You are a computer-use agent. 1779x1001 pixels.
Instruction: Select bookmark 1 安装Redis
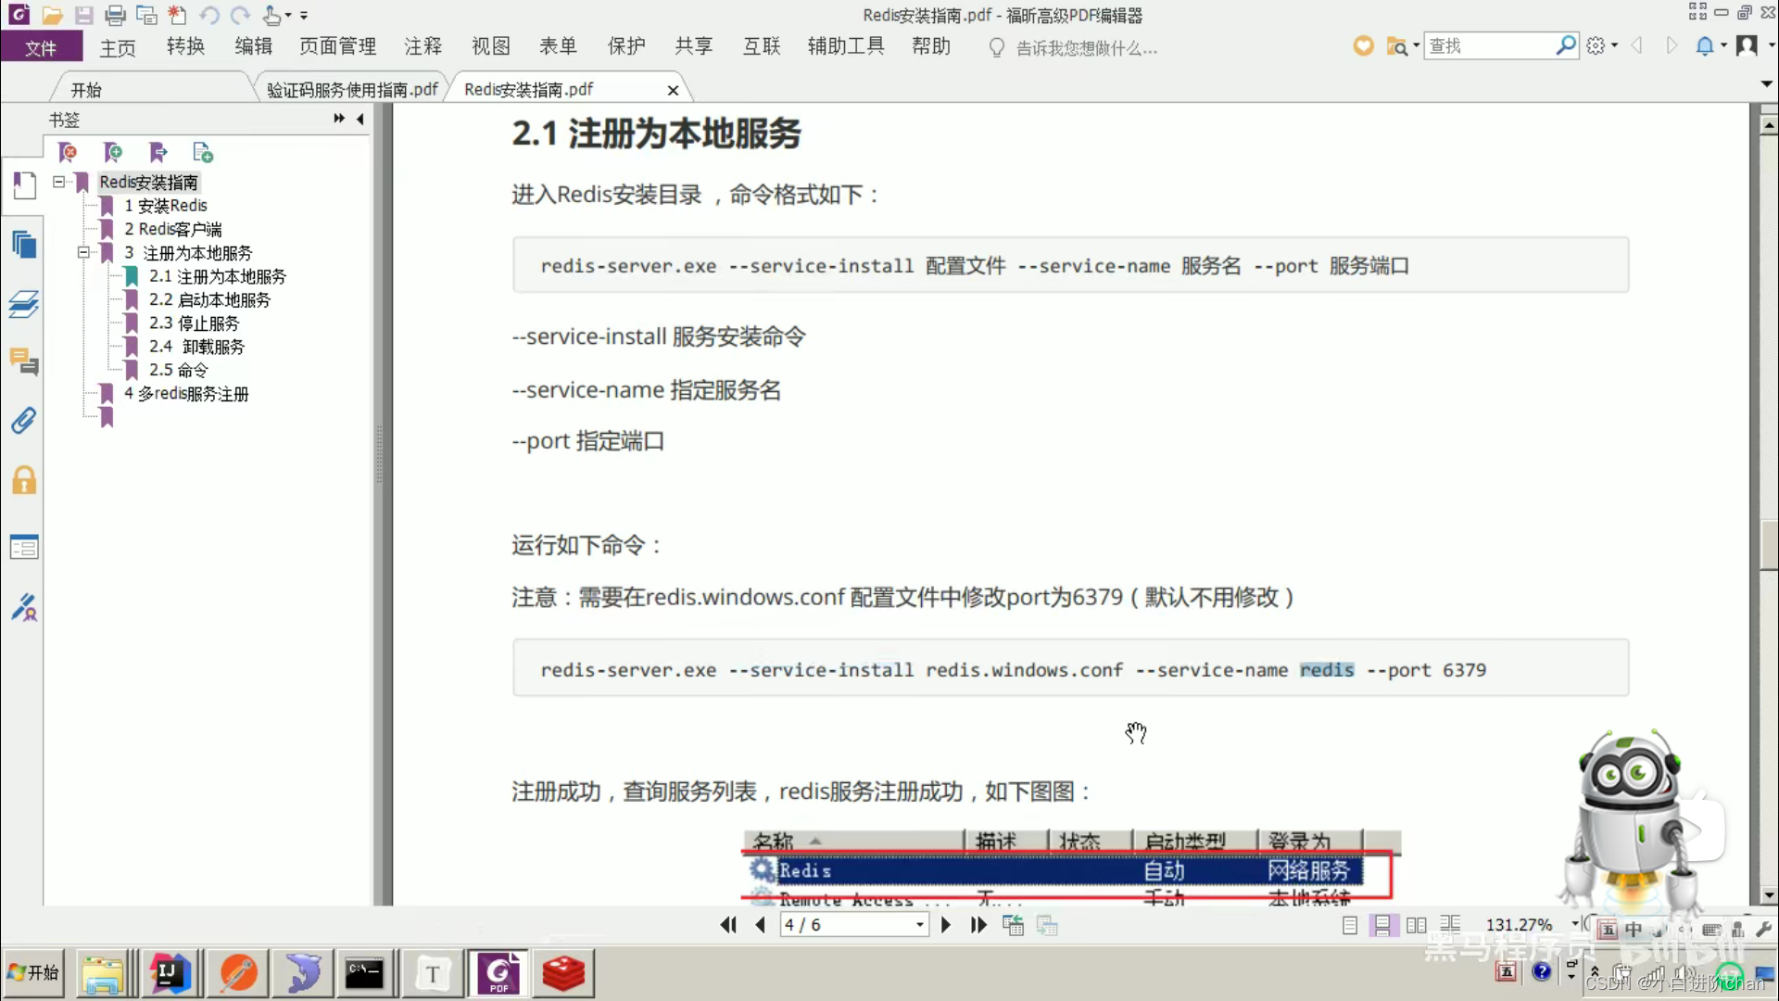[166, 205]
